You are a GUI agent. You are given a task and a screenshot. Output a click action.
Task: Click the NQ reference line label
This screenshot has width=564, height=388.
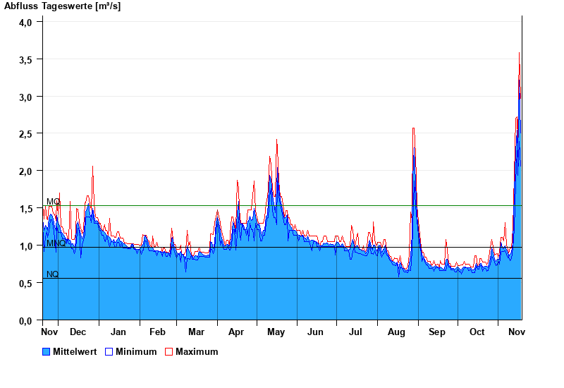53,274
